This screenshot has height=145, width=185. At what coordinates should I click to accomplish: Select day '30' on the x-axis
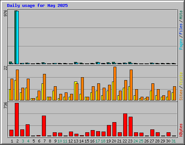point(168,141)
